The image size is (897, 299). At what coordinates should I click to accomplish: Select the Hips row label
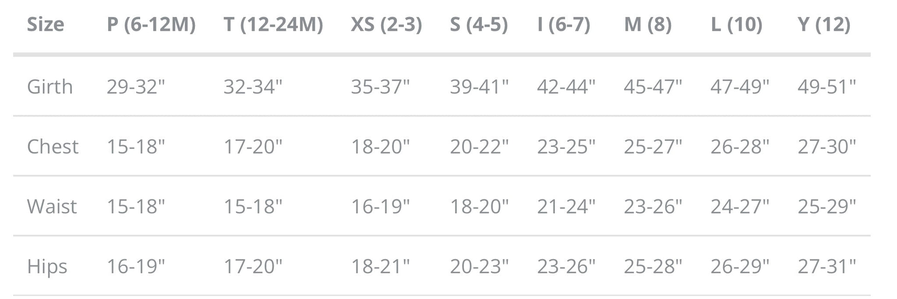(x=47, y=267)
